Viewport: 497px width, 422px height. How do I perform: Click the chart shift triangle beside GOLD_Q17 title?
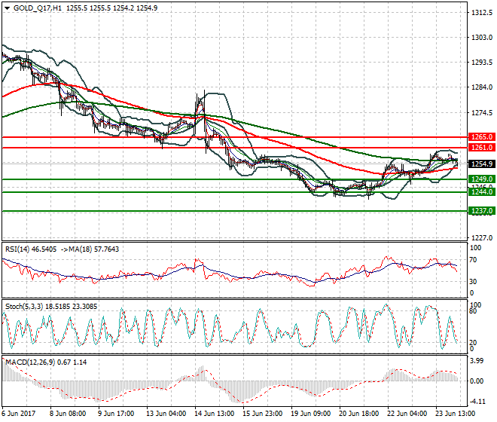point(5,8)
